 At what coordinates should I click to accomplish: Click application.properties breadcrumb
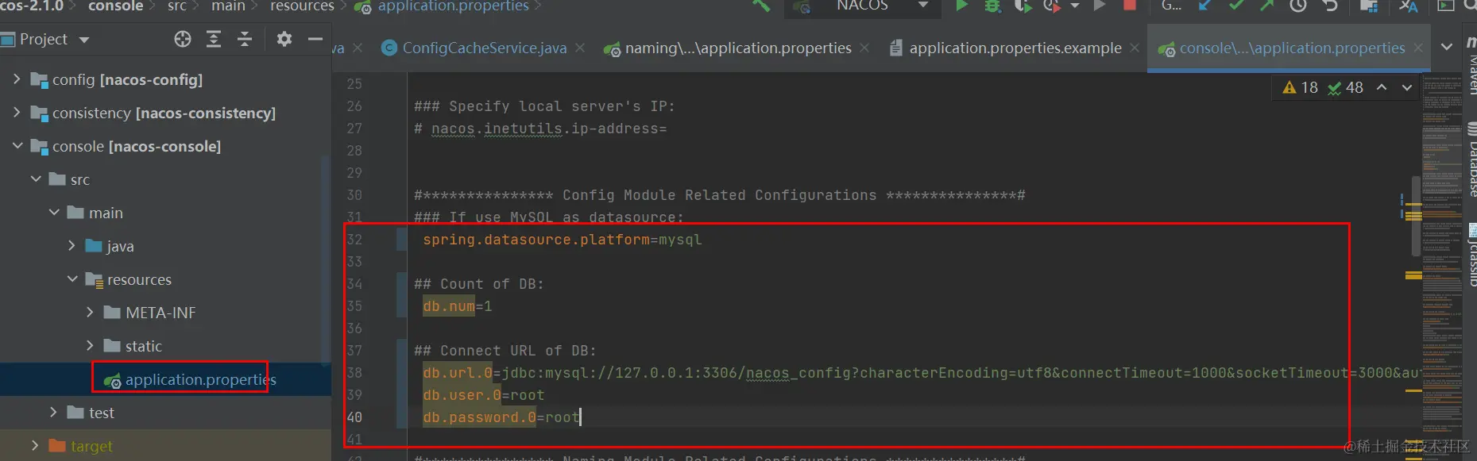[442, 6]
